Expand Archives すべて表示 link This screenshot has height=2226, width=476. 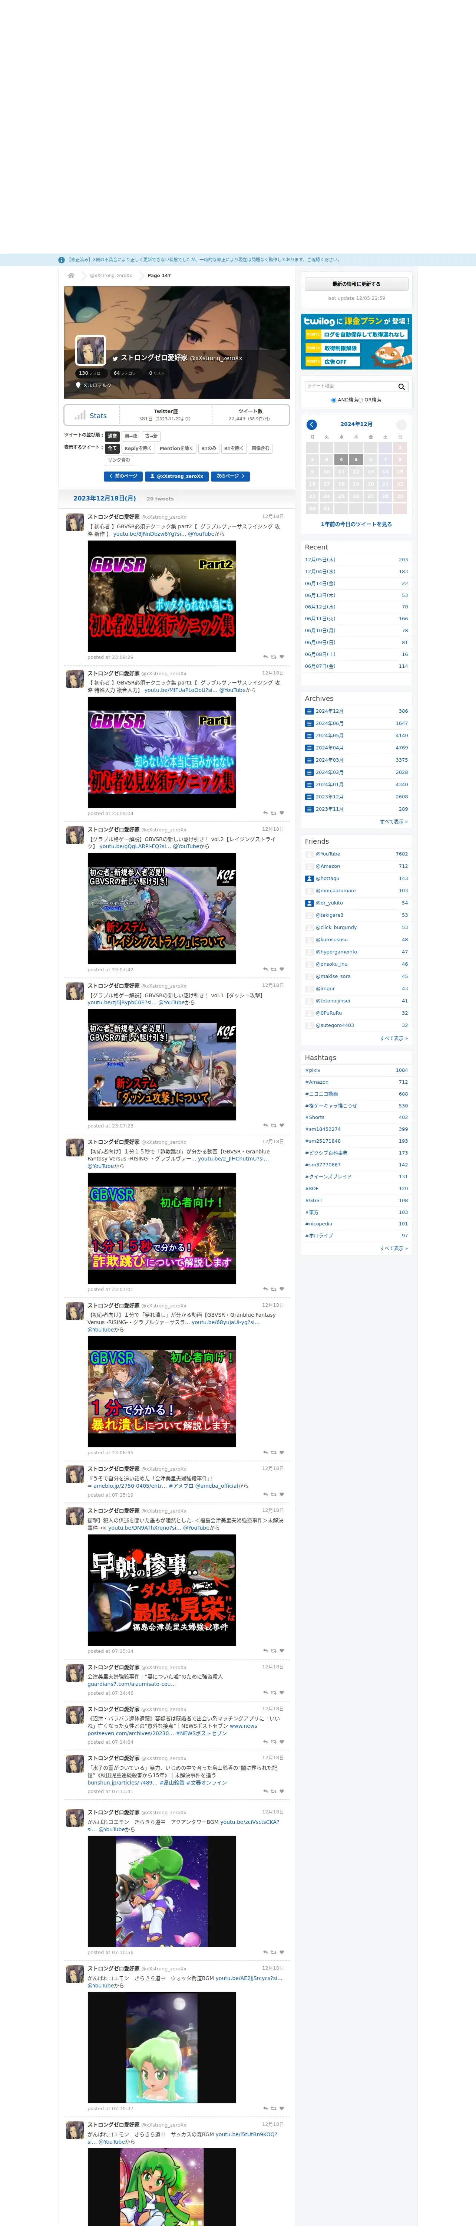[x=394, y=822]
